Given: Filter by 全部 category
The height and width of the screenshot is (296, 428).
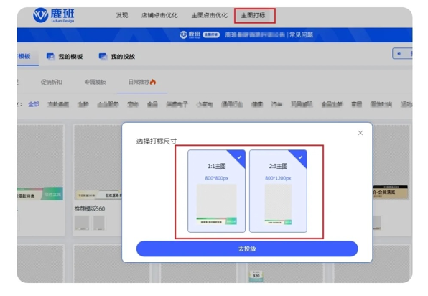Looking at the screenshot, I should (x=34, y=104).
